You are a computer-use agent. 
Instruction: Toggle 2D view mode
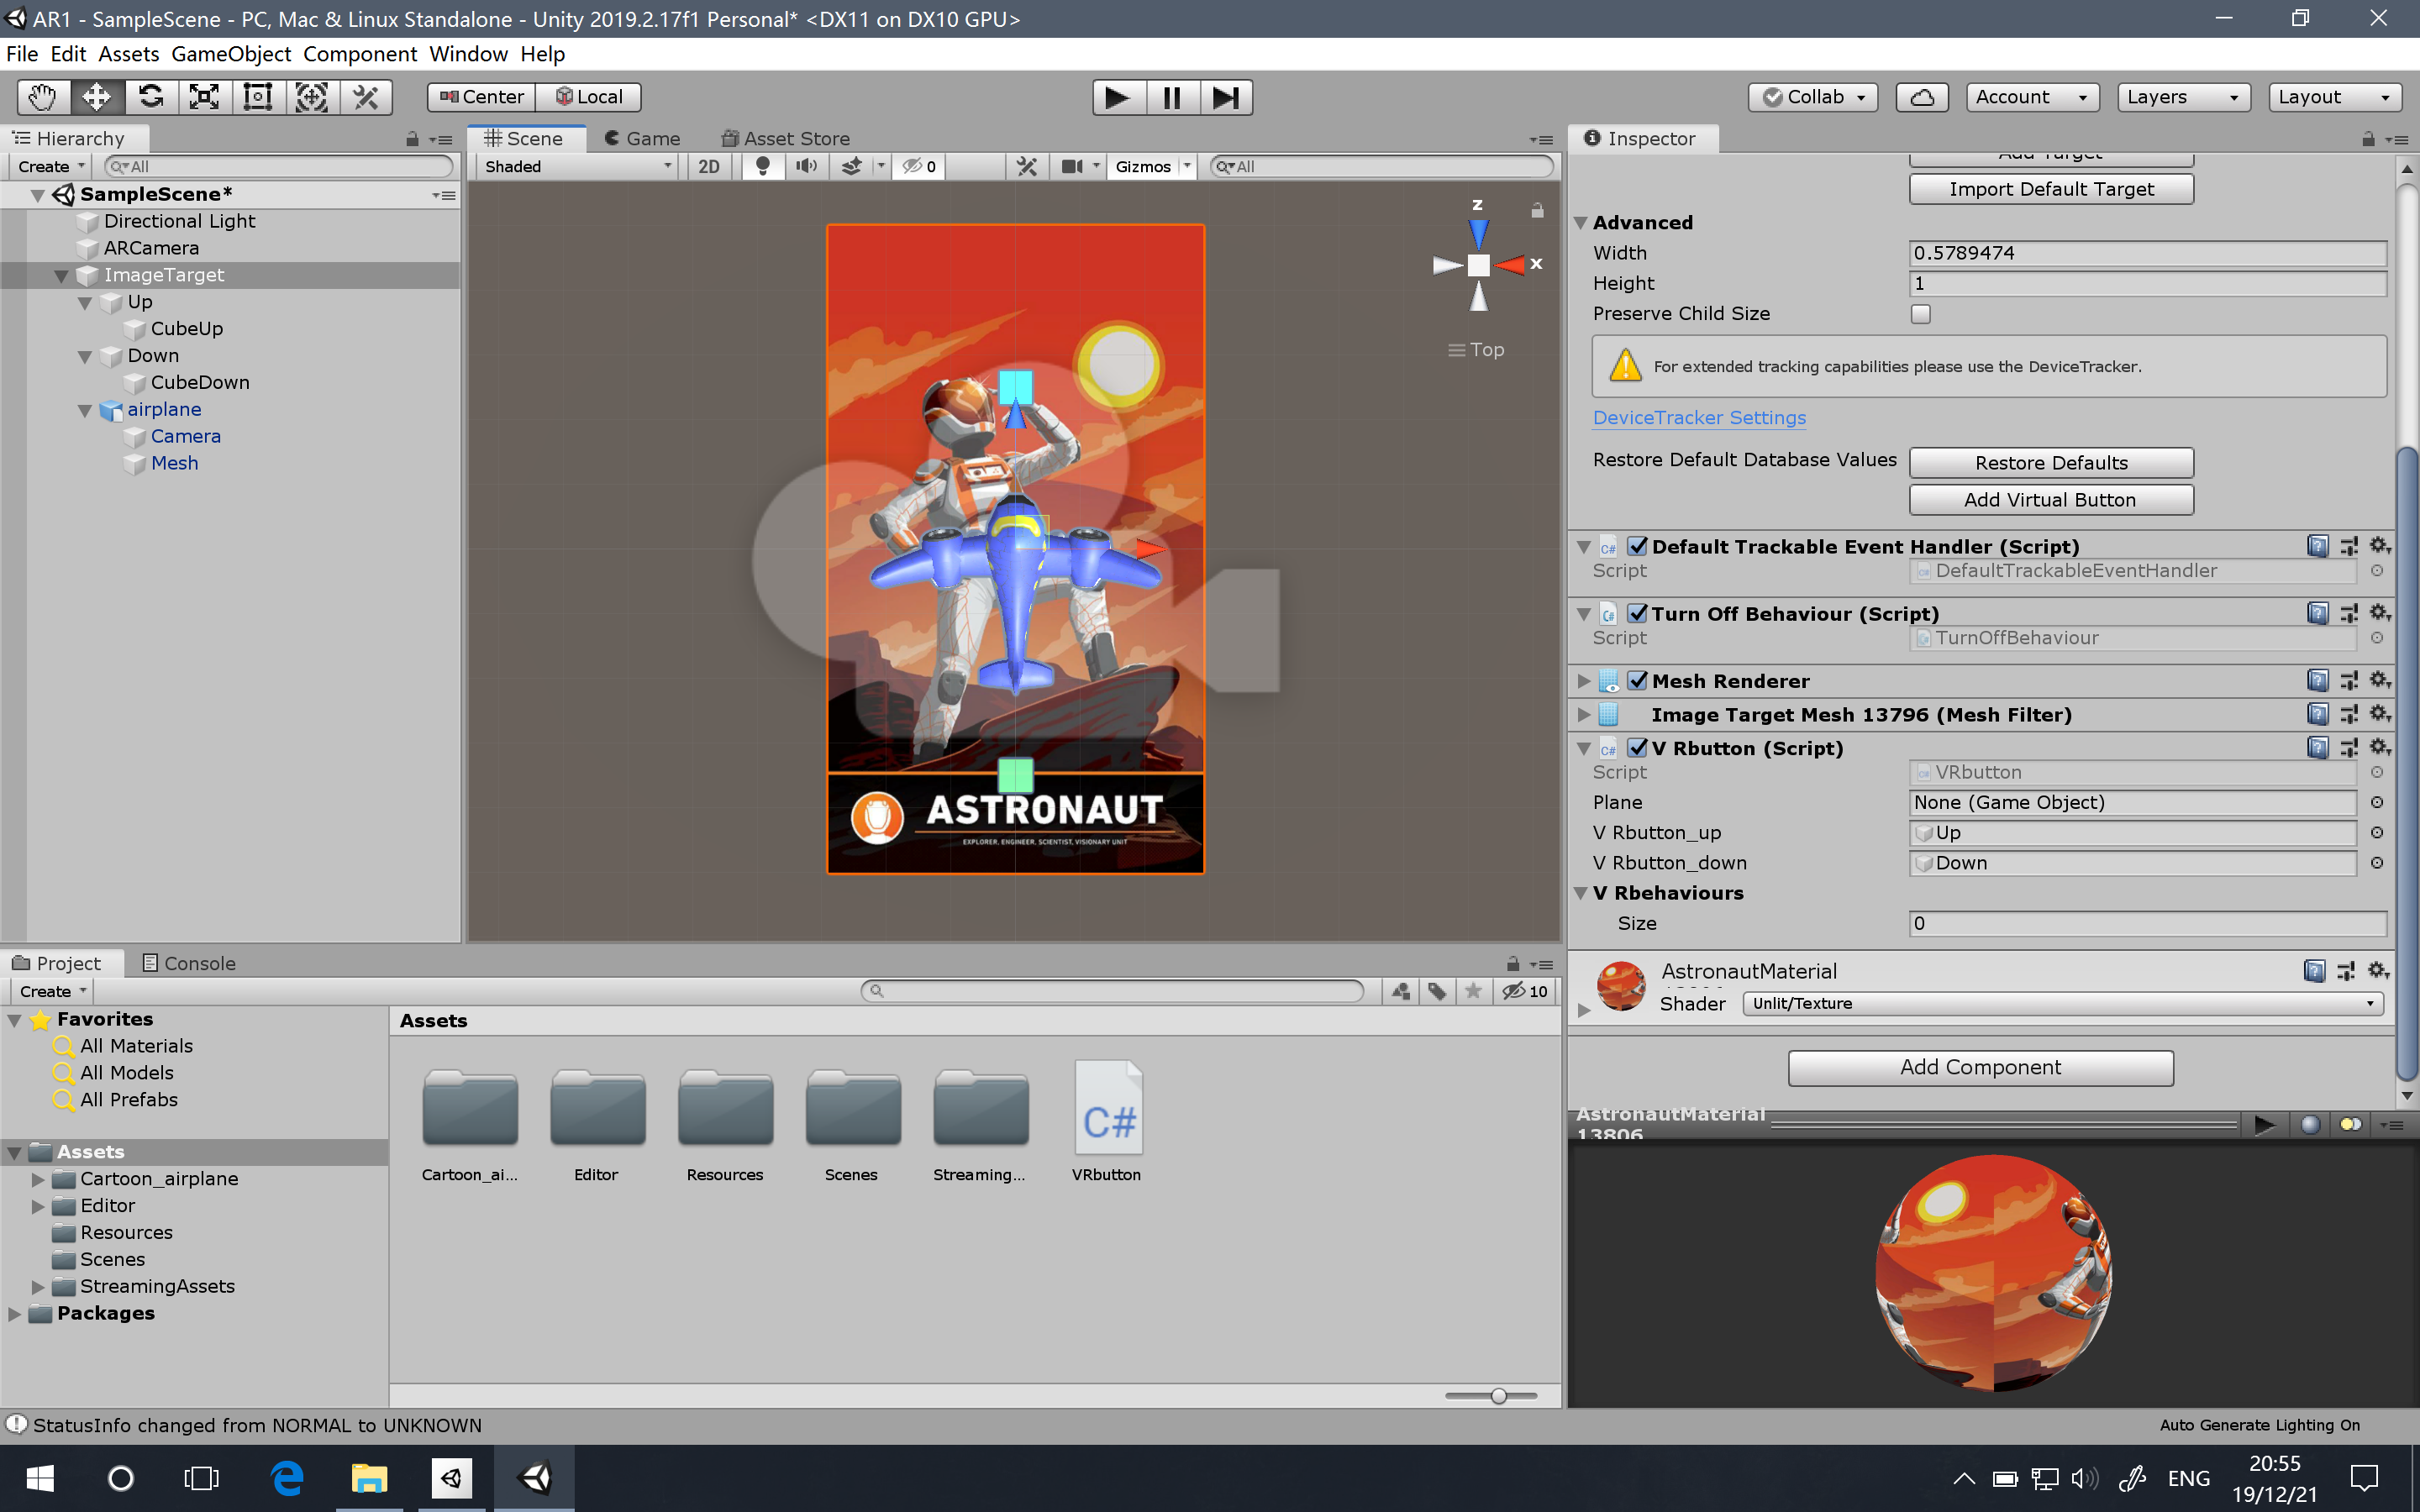coord(709,166)
